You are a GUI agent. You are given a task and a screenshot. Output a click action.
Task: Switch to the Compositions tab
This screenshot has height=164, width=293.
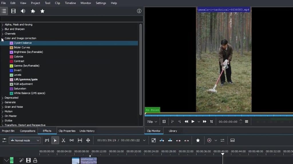tap(27, 131)
